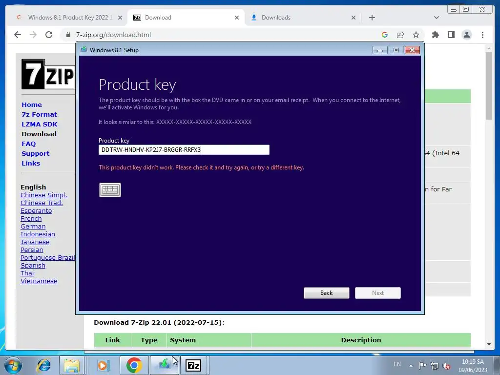Switch language to Indonesian
The width and height of the screenshot is (500, 375).
[38, 234]
